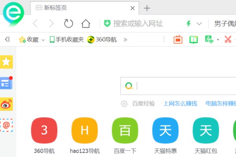Click the green security shield icon
This screenshot has height=157, width=236.
tap(107, 24)
